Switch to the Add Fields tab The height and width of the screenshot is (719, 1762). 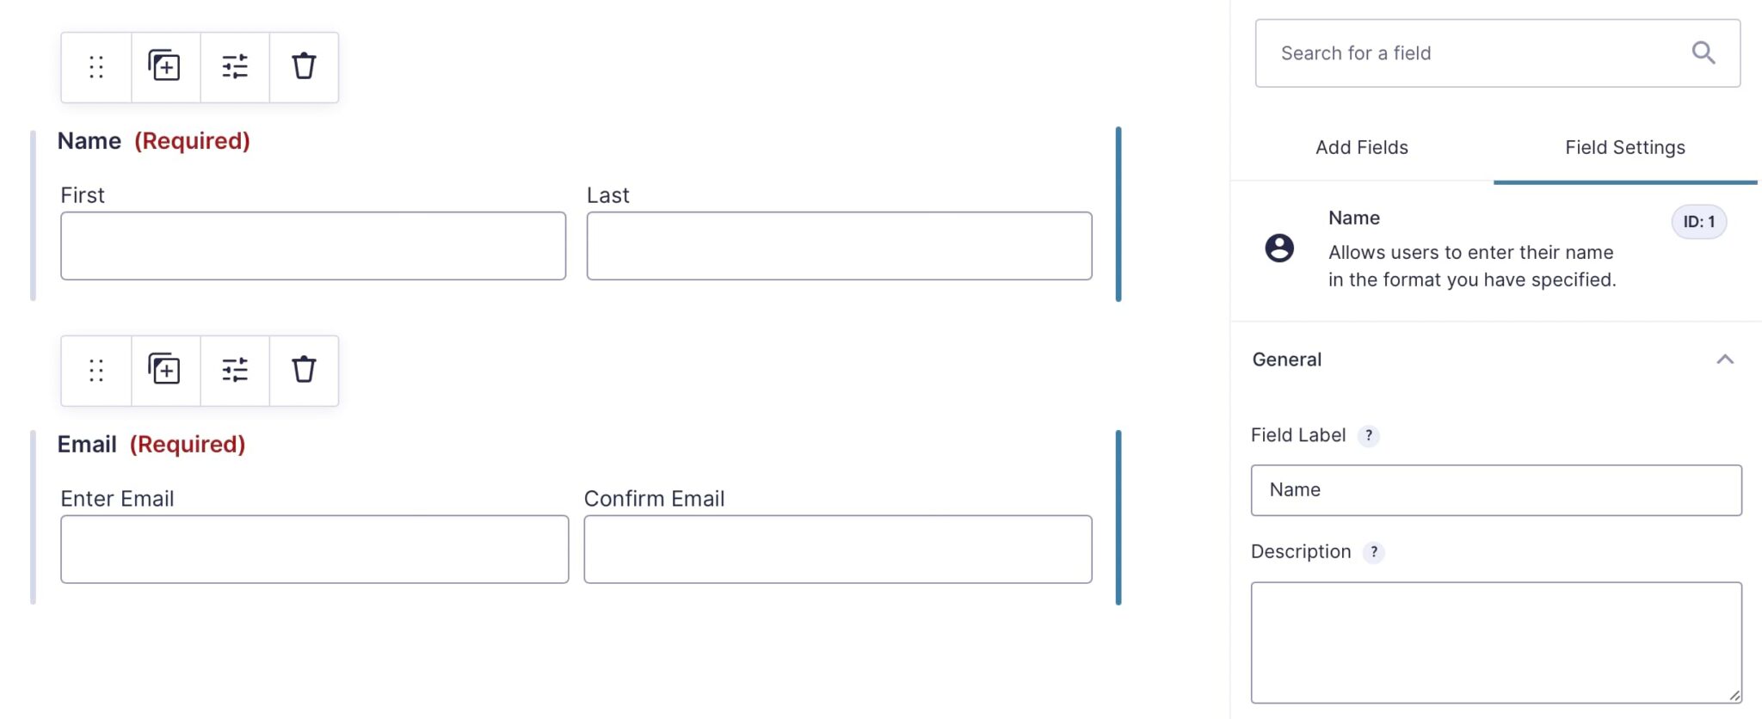[1361, 147]
